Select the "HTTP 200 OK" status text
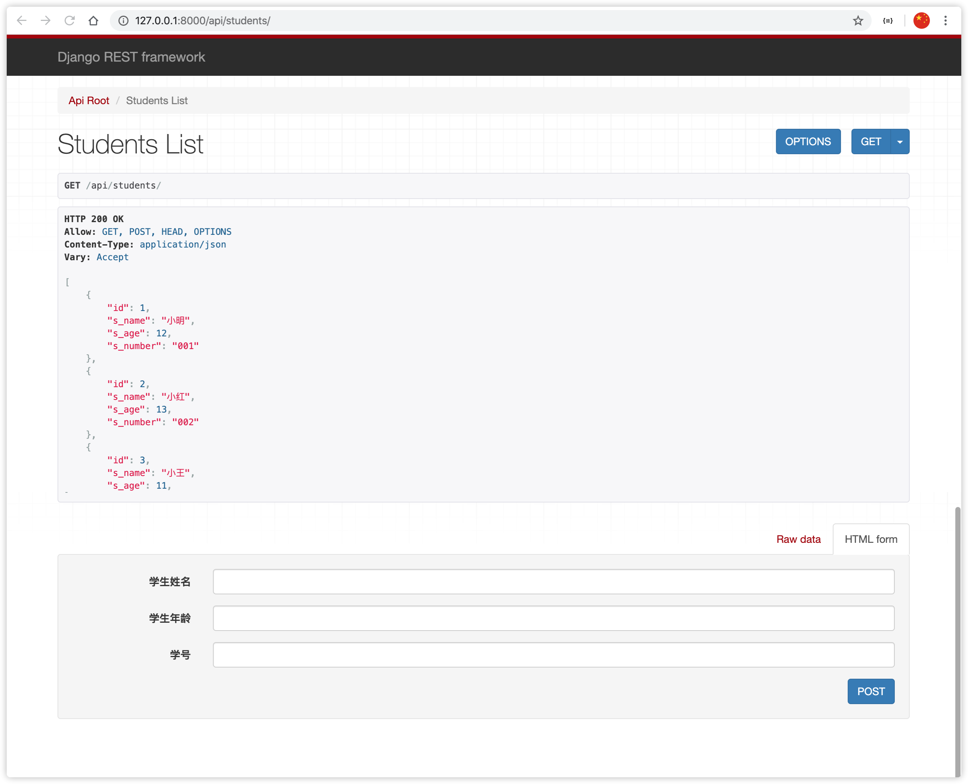Screen dimensions: 968x784 (x=94, y=219)
